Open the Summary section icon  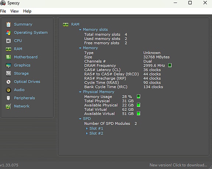[x=8, y=24]
